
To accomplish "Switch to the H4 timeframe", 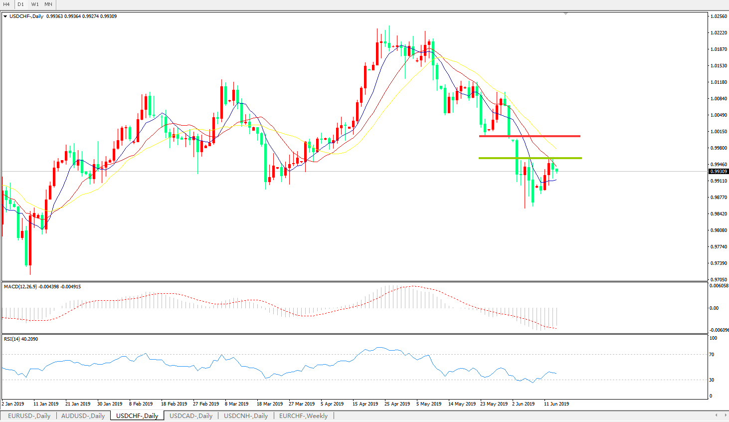I will (6, 4).
